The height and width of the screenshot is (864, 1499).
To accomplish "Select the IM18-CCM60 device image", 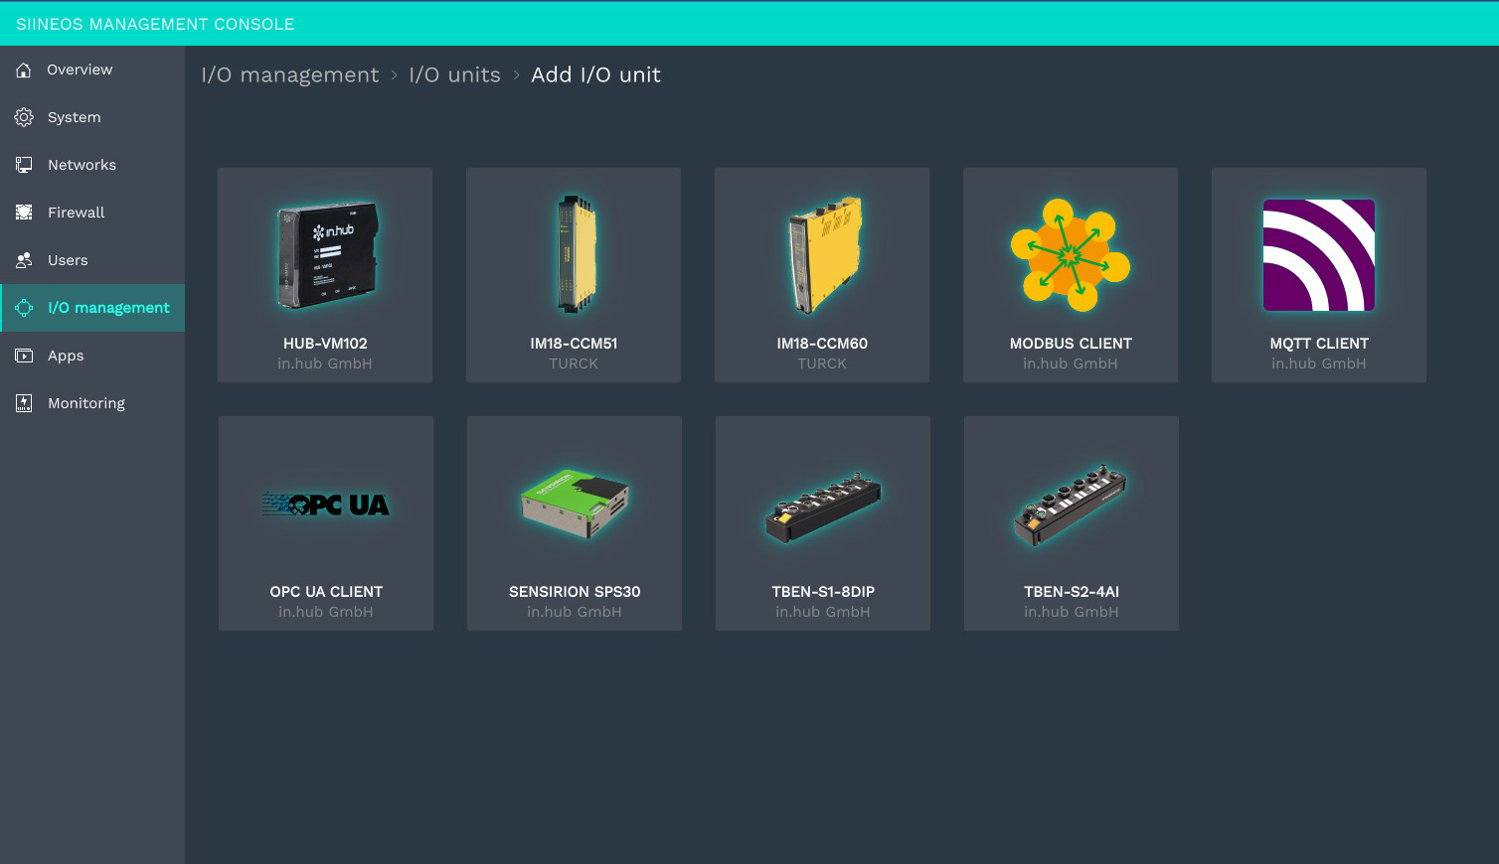I will (824, 255).
